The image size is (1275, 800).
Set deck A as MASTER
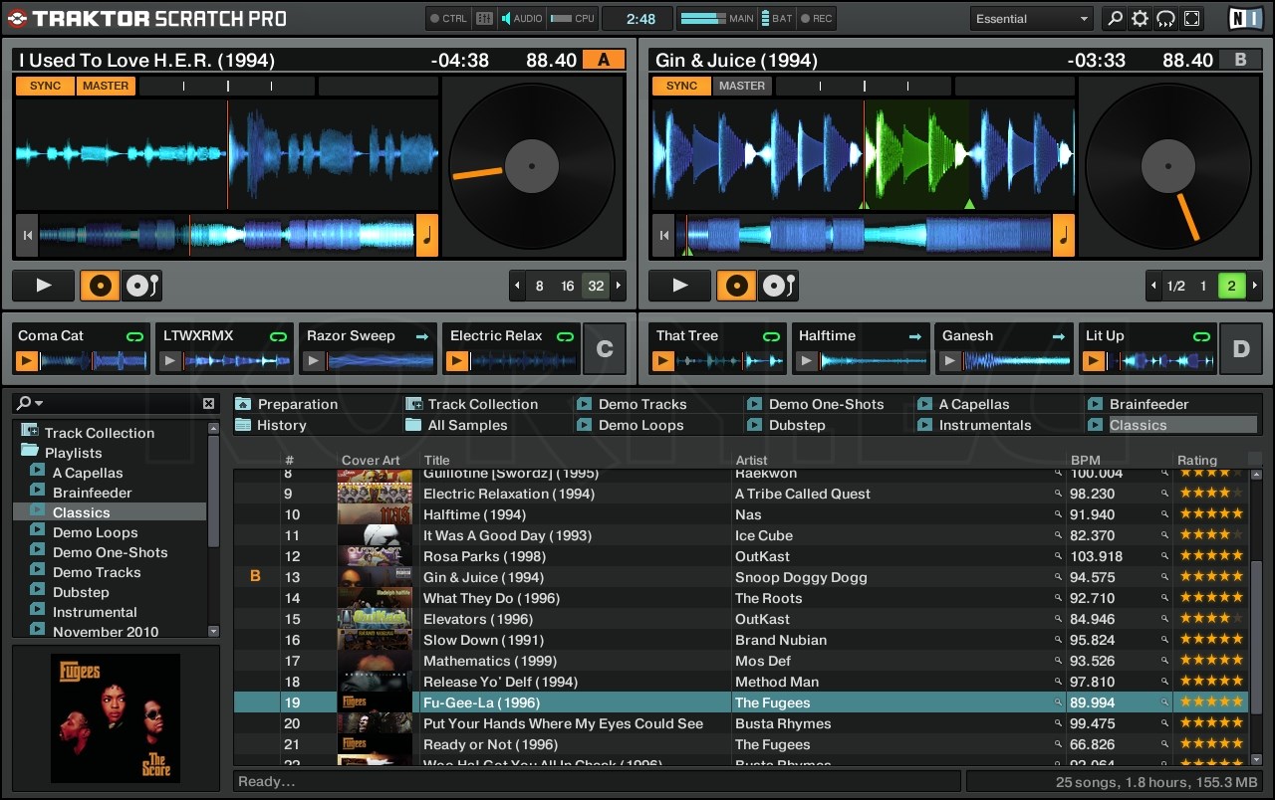coord(106,86)
